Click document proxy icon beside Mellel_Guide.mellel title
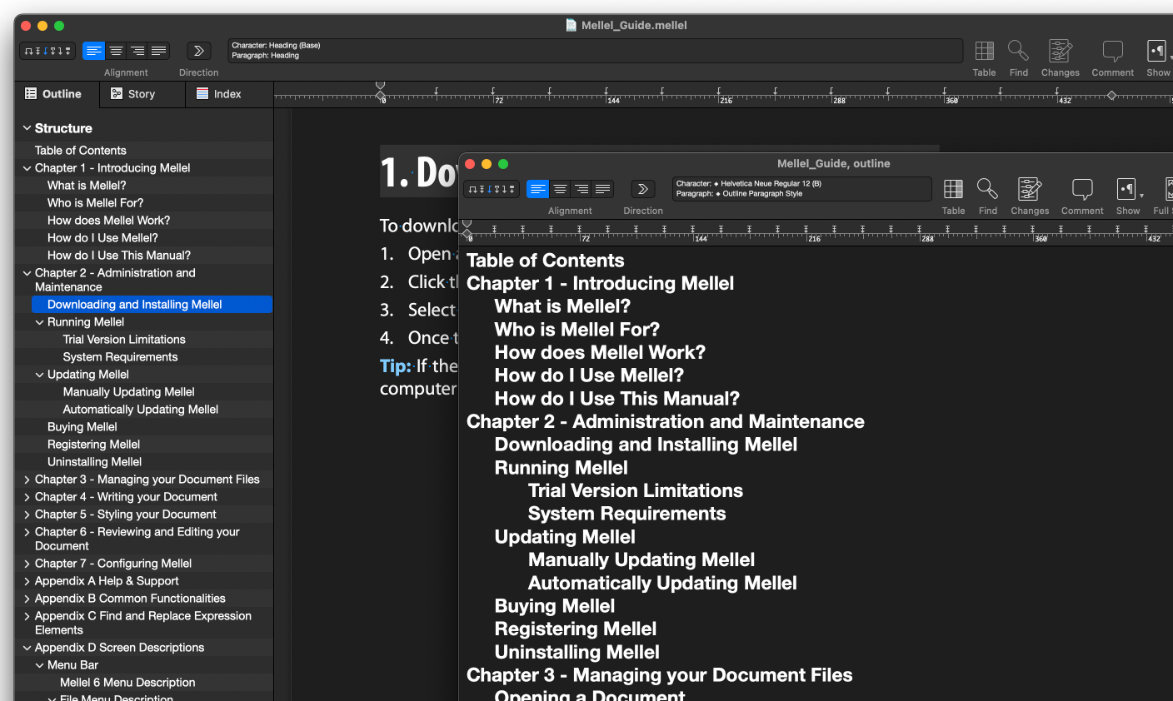1173x701 pixels. click(x=571, y=25)
